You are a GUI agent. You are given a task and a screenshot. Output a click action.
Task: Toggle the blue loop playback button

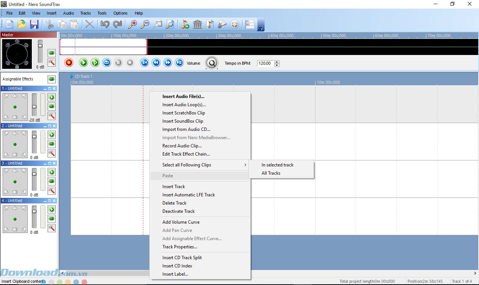tap(107, 62)
